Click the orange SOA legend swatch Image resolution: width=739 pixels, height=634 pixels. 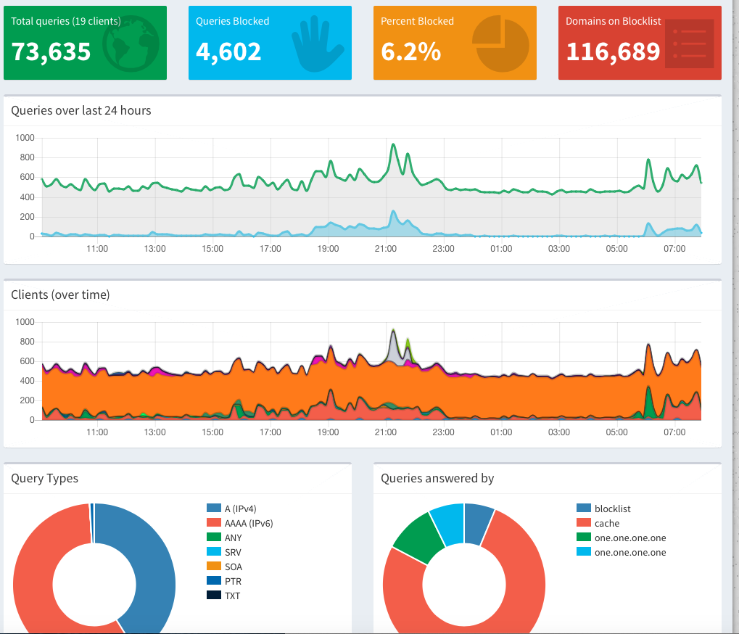(x=214, y=567)
